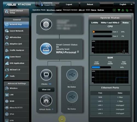Click the LAN 1 row in Ethernet Ports
The image size is (137, 122).
pos(110,101)
